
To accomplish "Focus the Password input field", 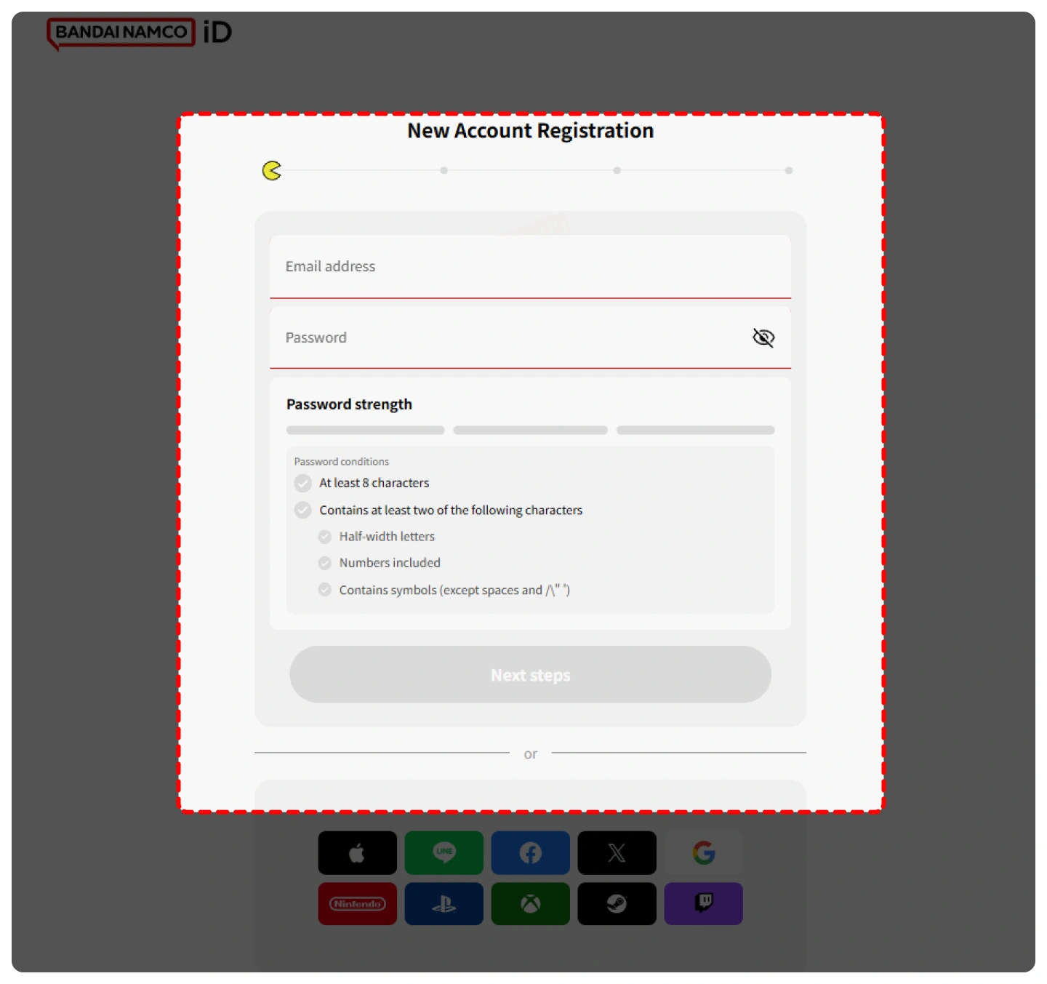I will [509, 337].
